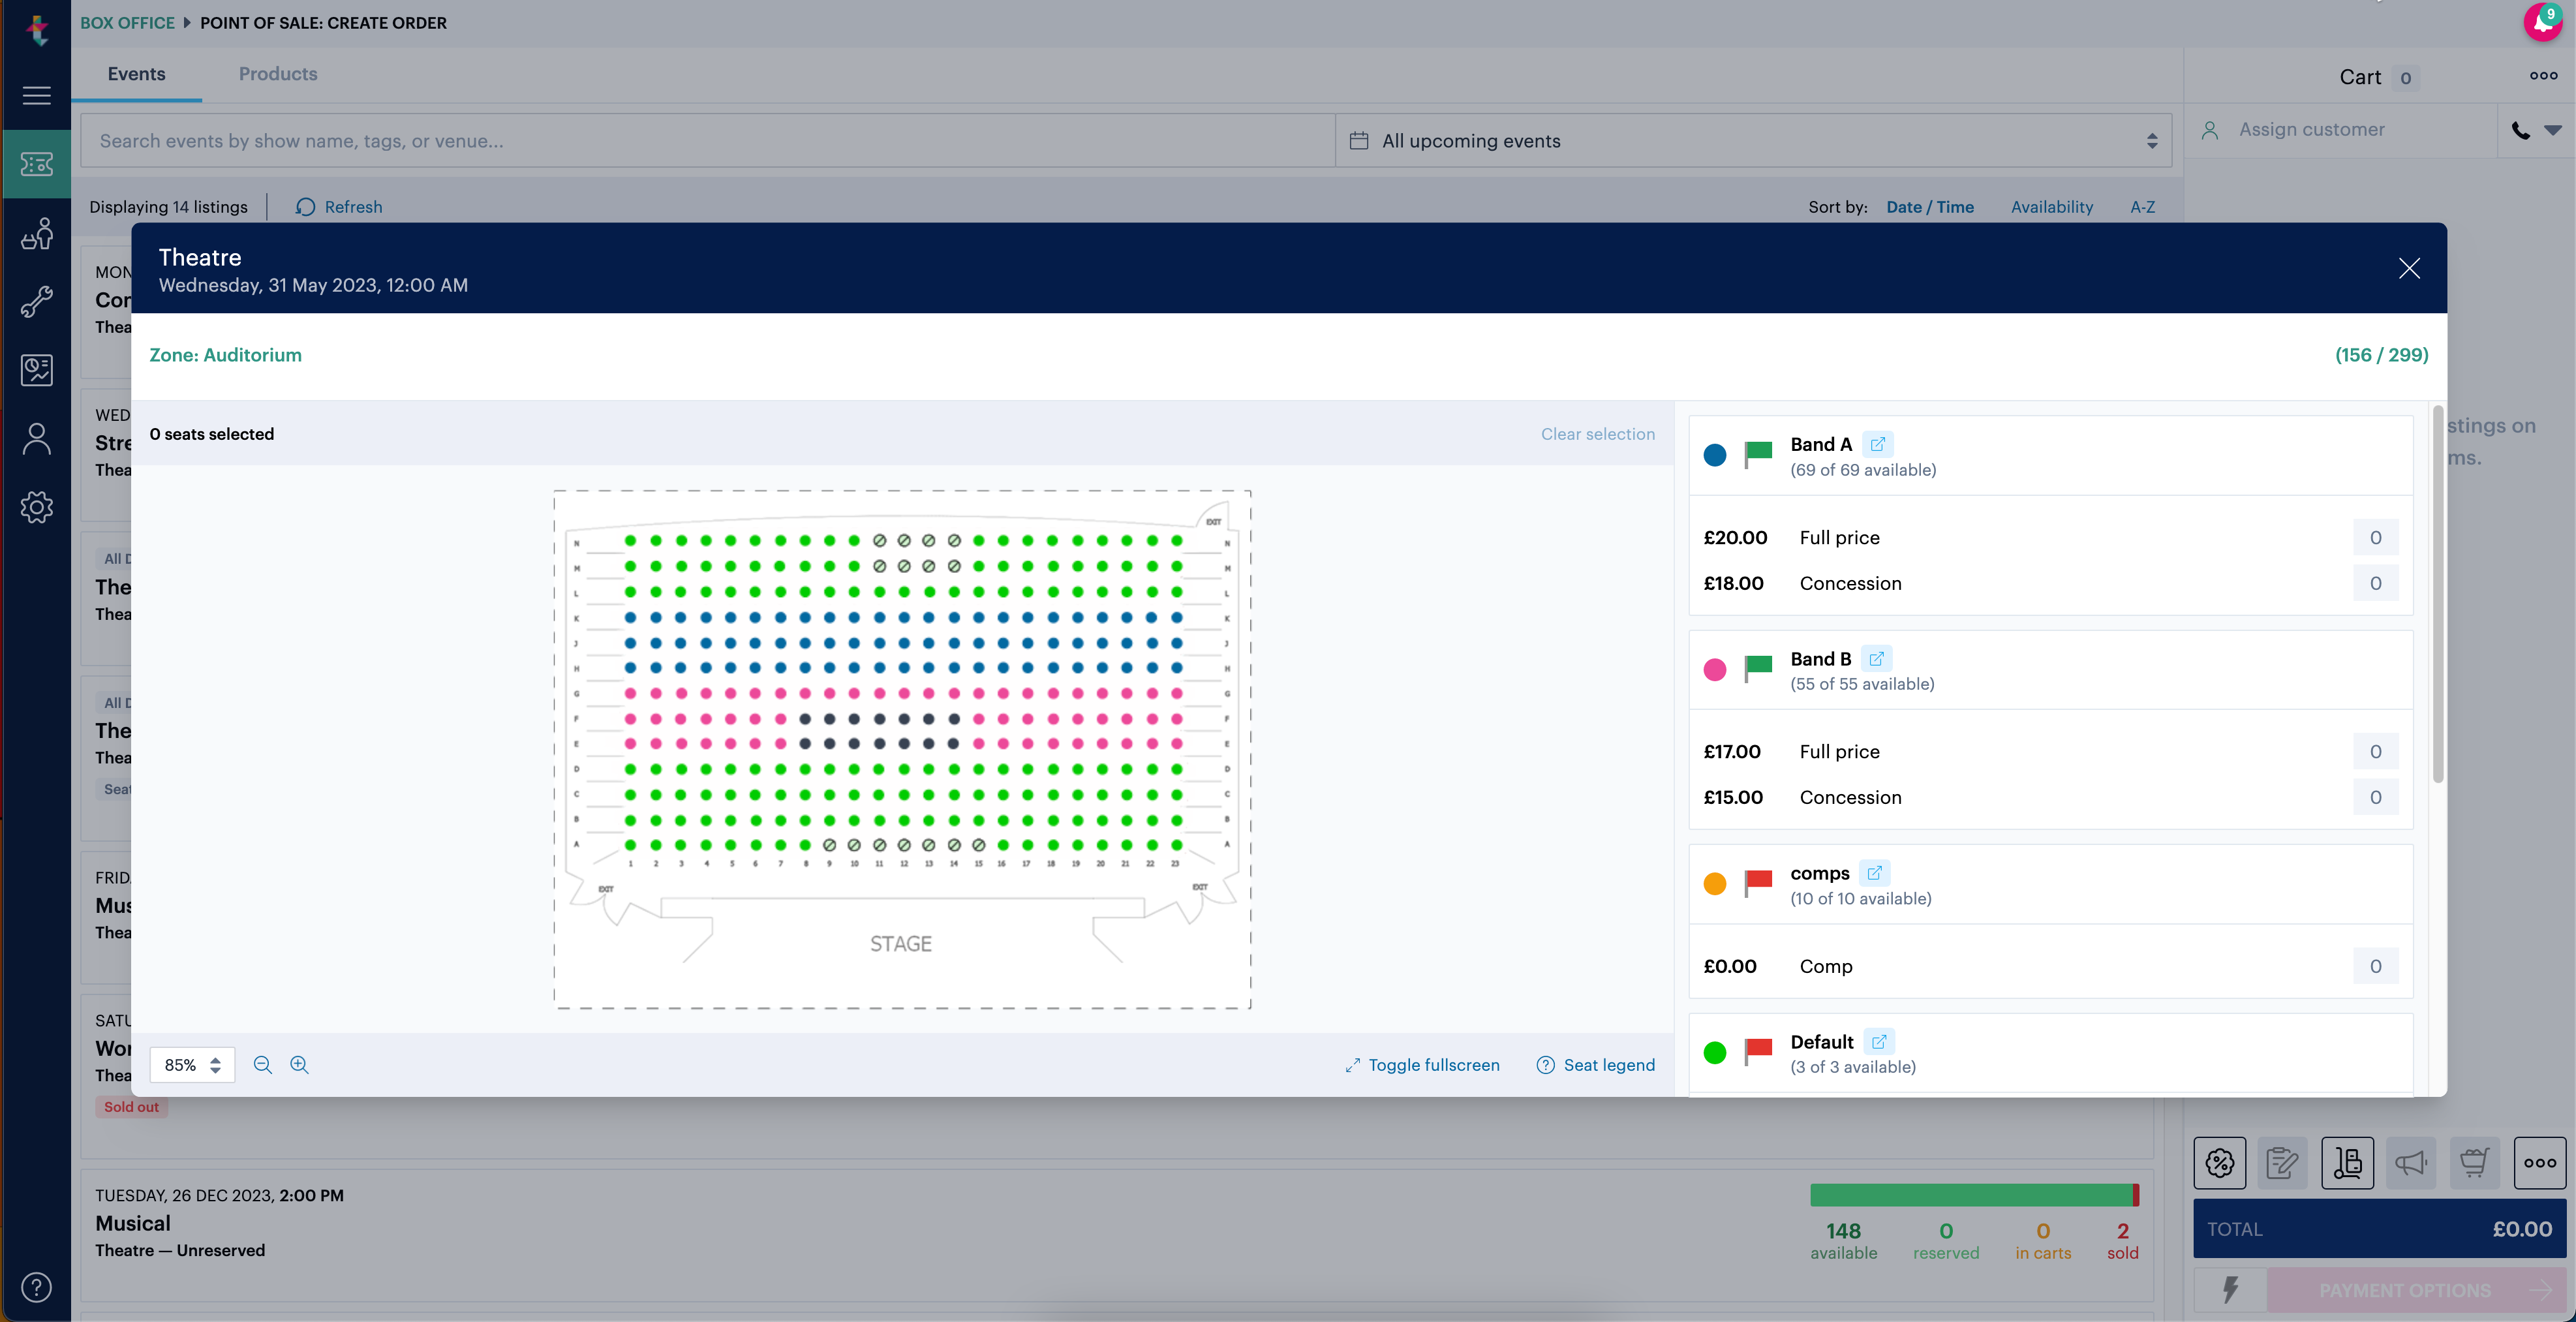The height and width of the screenshot is (1322, 2576).
Task: Open Default price list external link icon
Action: click(x=1879, y=1042)
